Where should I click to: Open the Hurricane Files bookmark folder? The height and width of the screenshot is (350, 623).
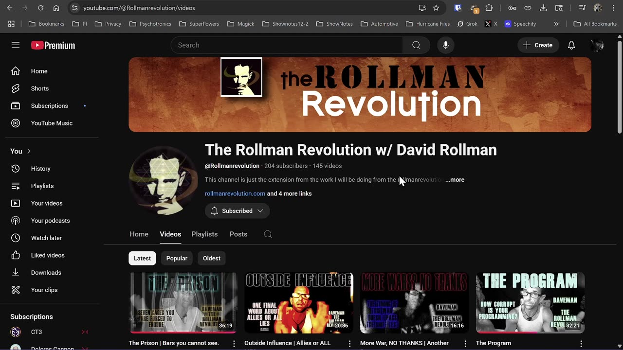(427, 24)
